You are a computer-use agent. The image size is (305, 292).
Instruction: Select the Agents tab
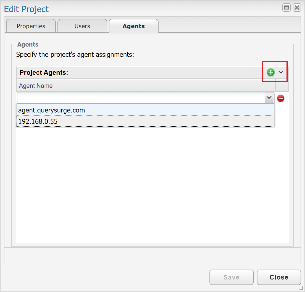coord(133,26)
